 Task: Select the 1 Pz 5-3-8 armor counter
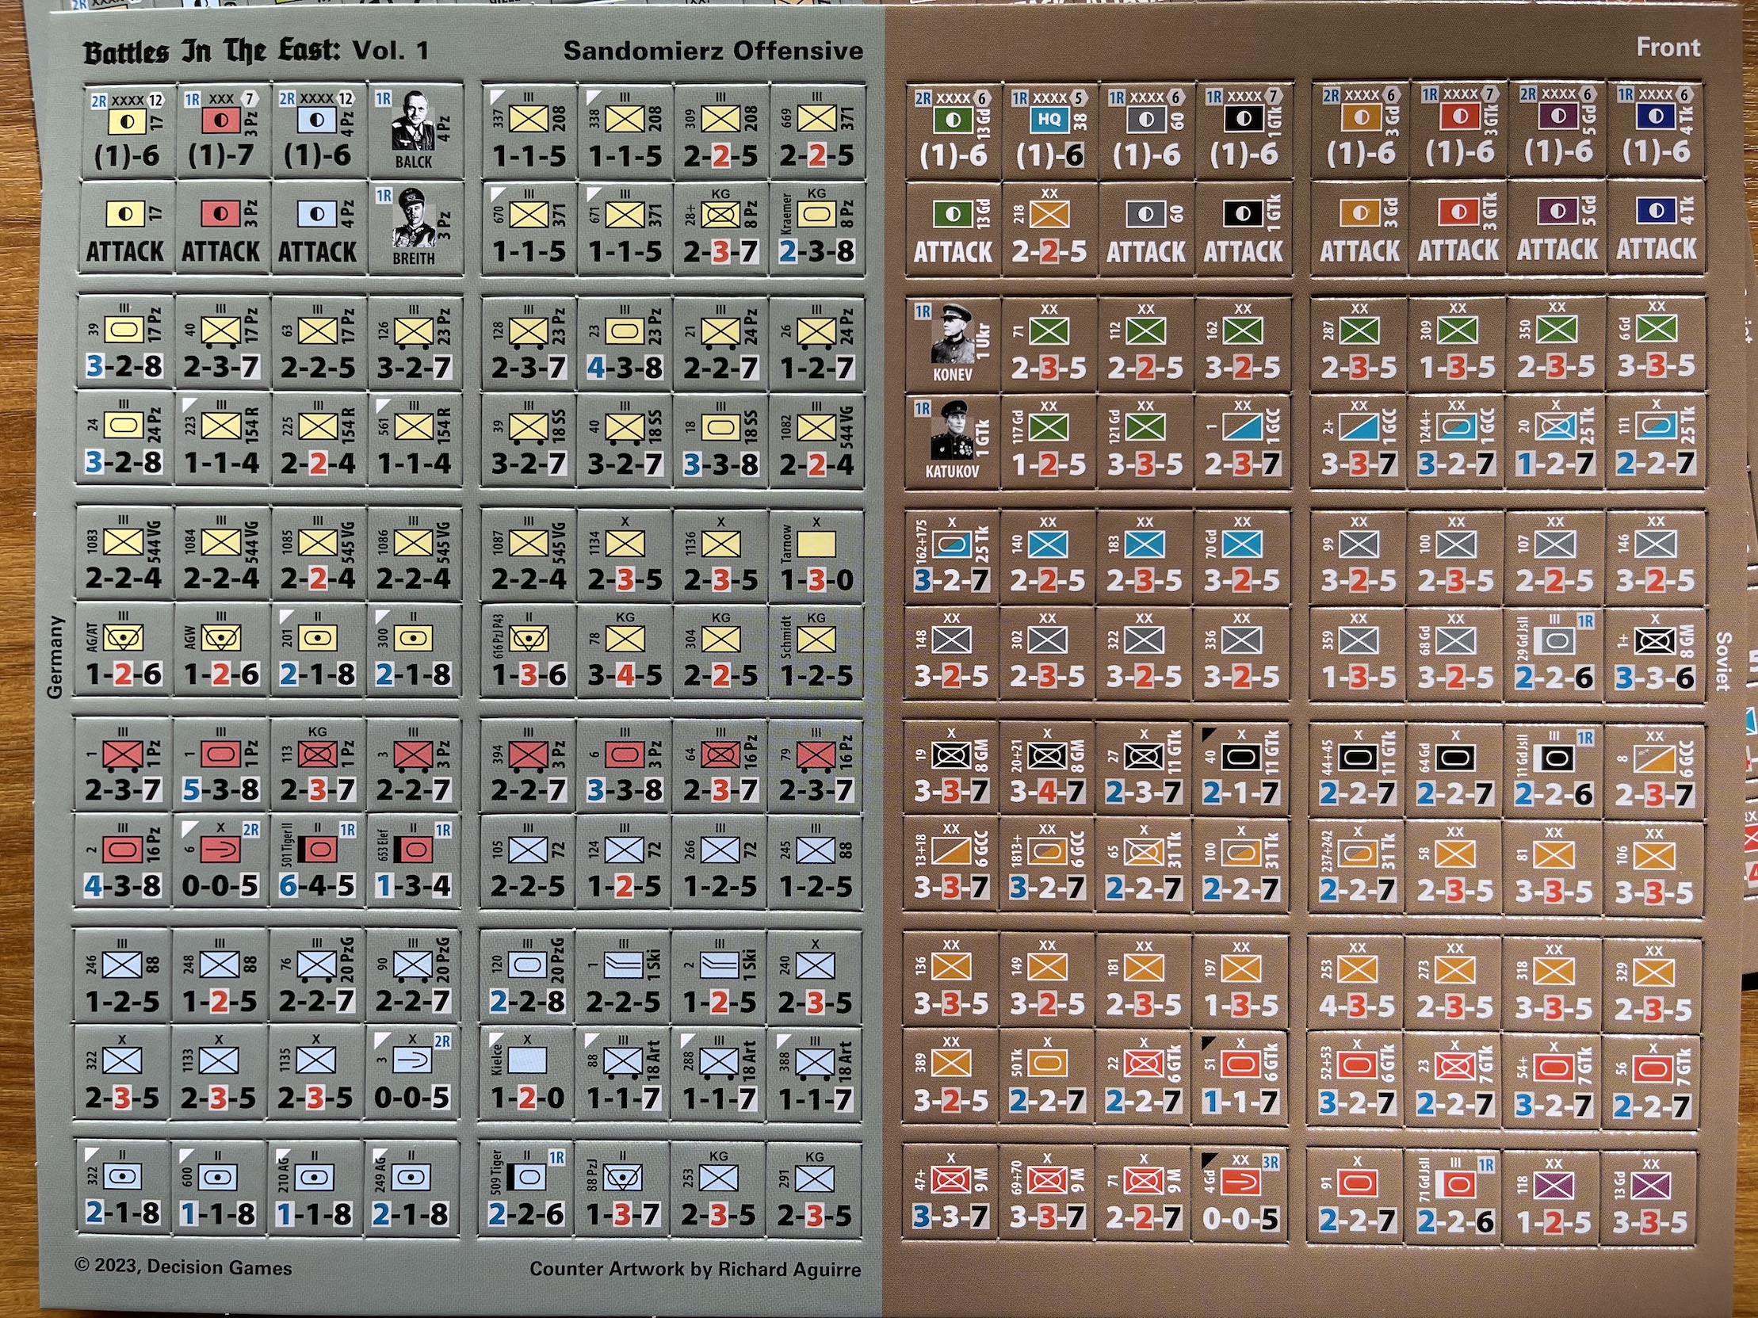(220, 765)
